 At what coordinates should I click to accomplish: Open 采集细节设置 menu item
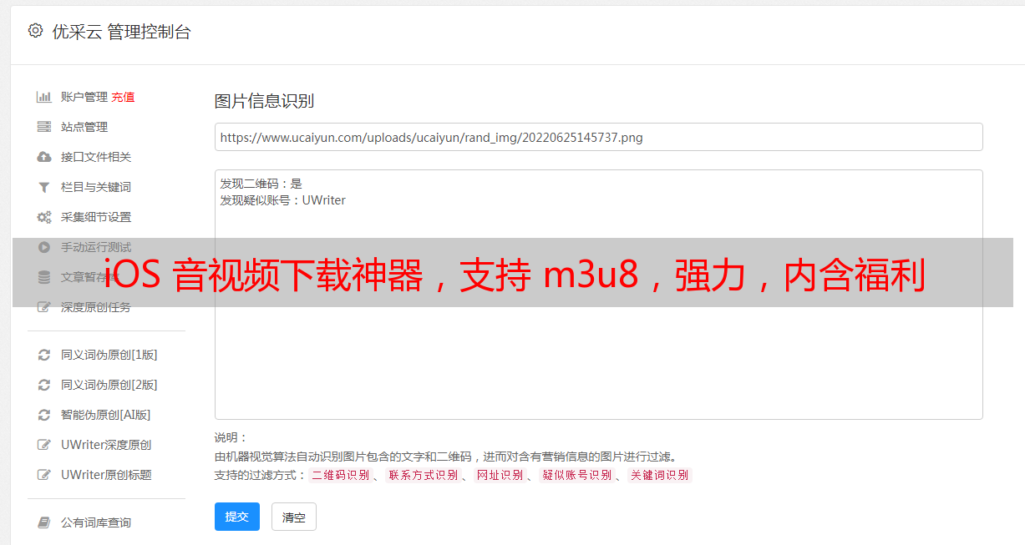(96, 217)
